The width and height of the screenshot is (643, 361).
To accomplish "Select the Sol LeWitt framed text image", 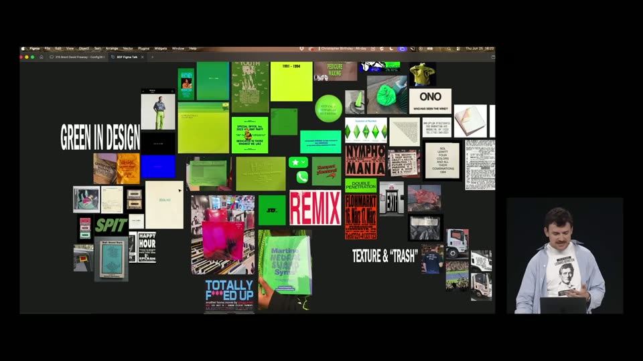I will (442, 160).
